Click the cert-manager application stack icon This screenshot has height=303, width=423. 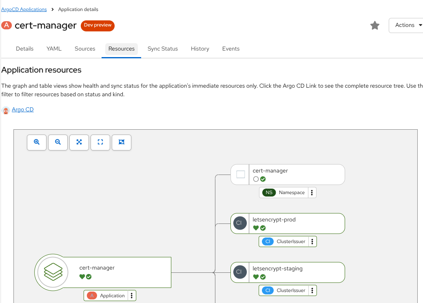point(53,272)
